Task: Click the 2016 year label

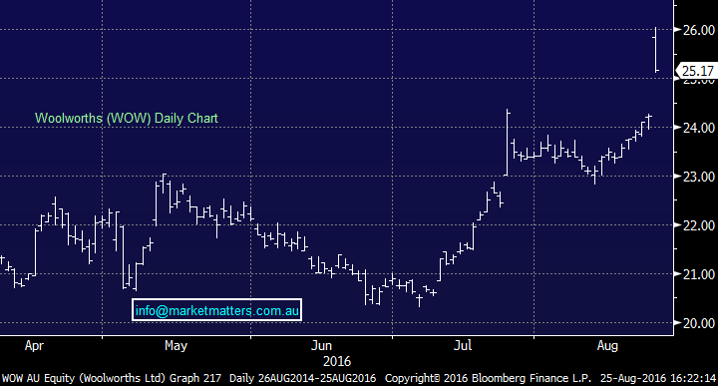Action: 337,362
